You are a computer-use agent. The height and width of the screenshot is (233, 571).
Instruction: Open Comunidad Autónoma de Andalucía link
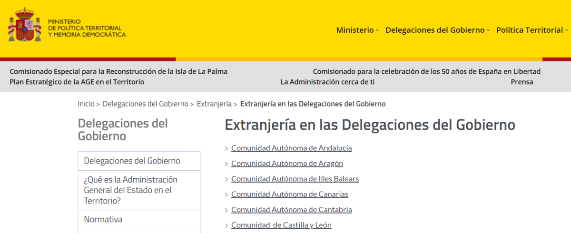pyautogui.click(x=291, y=148)
